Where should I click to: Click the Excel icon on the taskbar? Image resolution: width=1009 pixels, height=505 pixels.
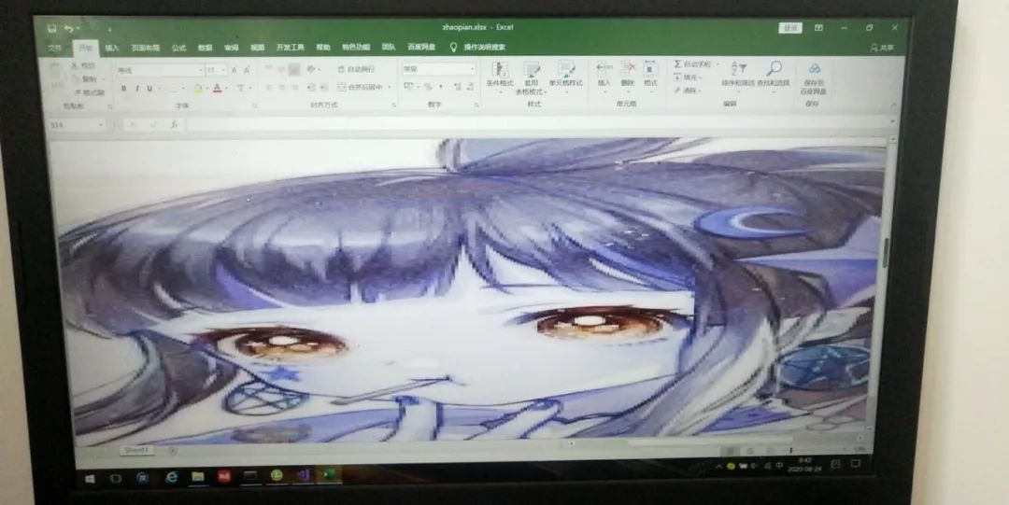329,475
